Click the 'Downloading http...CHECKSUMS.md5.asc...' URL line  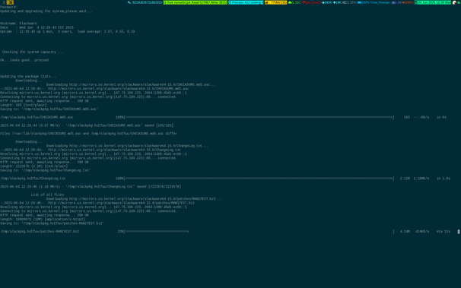click(x=131, y=84)
